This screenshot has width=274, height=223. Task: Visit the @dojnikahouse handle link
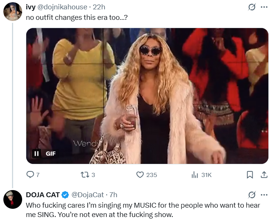(62, 7)
